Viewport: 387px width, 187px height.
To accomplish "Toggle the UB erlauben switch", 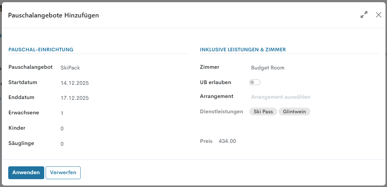I will click(255, 82).
